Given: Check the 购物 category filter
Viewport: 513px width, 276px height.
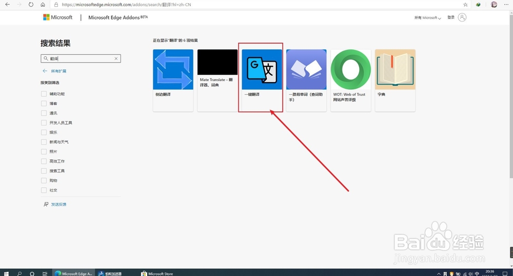Looking at the screenshot, I should (x=44, y=181).
